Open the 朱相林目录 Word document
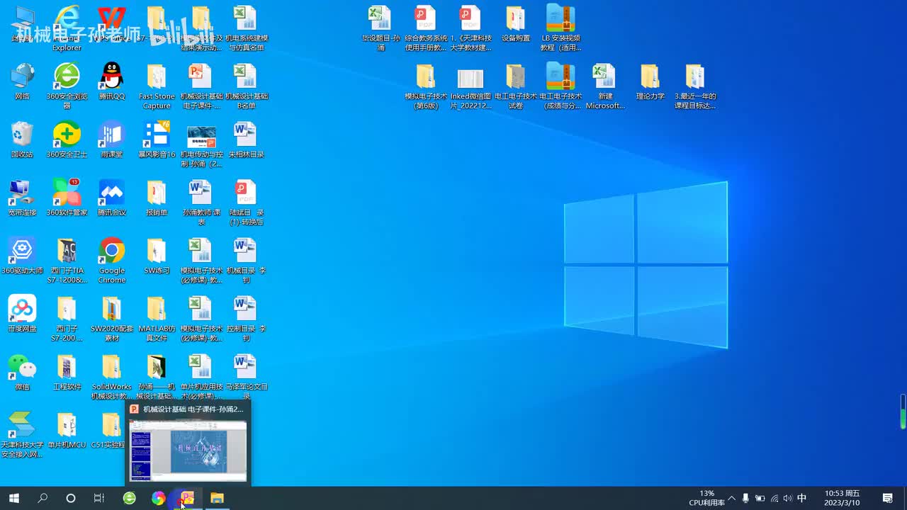The height and width of the screenshot is (510, 907). coord(245,140)
